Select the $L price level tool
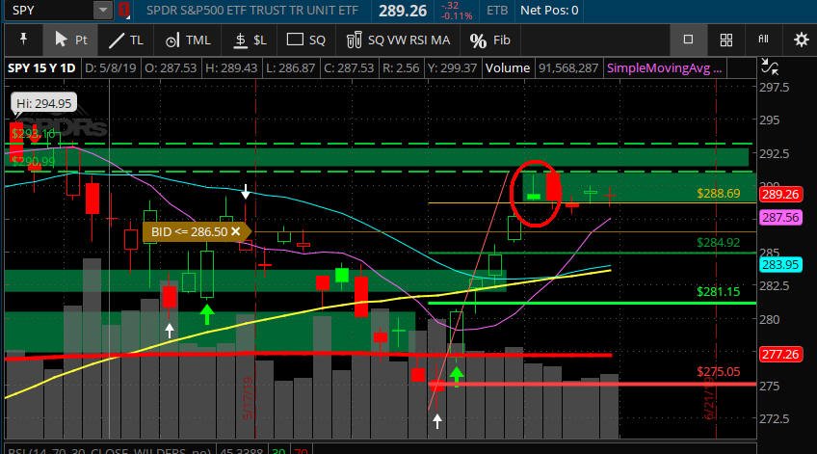The width and height of the screenshot is (817, 454). click(x=250, y=40)
